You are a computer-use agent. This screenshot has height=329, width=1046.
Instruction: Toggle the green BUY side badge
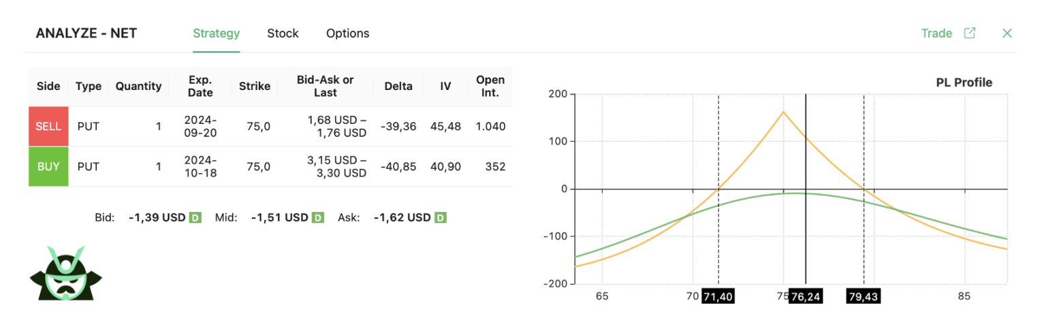(x=48, y=166)
